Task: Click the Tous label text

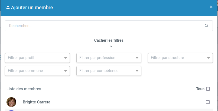Action: coord(200,89)
